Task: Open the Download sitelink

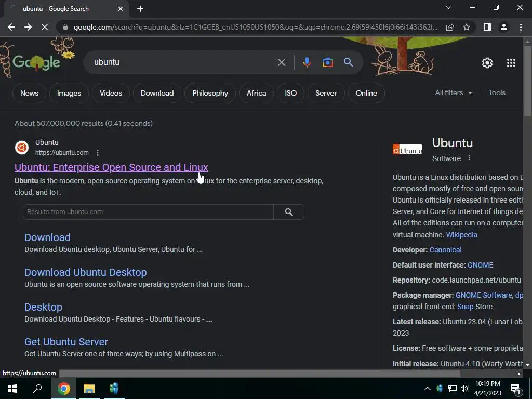Action: tap(47, 237)
